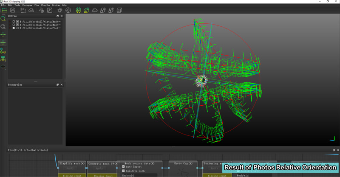This screenshot has height=177, width=340.
Task: Click the green photo alignment icon
Action: coord(78,10)
